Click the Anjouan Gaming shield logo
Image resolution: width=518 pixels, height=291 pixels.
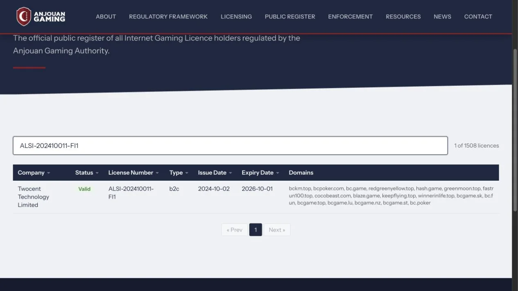point(24,16)
